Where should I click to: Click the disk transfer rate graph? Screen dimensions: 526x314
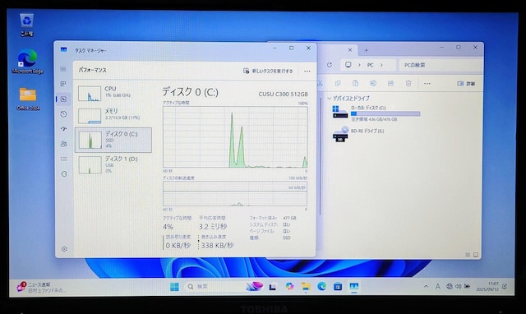tap(235, 193)
